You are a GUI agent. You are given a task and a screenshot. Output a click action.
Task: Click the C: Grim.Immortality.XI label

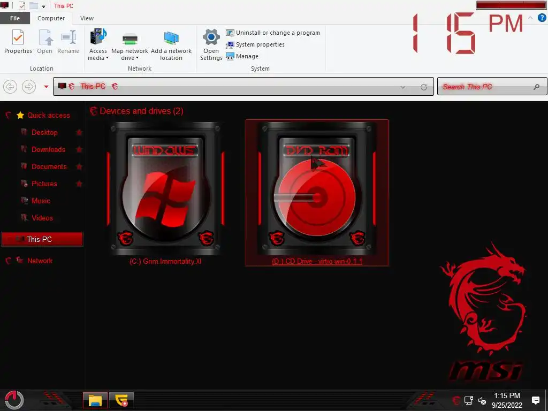(165, 261)
